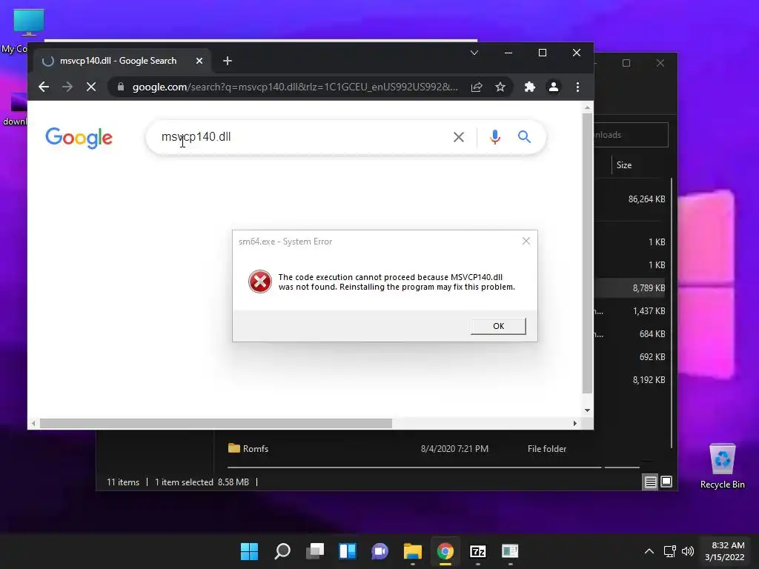Image resolution: width=759 pixels, height=569 pixels.
Task: Open the Windows Start menu
Action: click(x=250, y=551)
